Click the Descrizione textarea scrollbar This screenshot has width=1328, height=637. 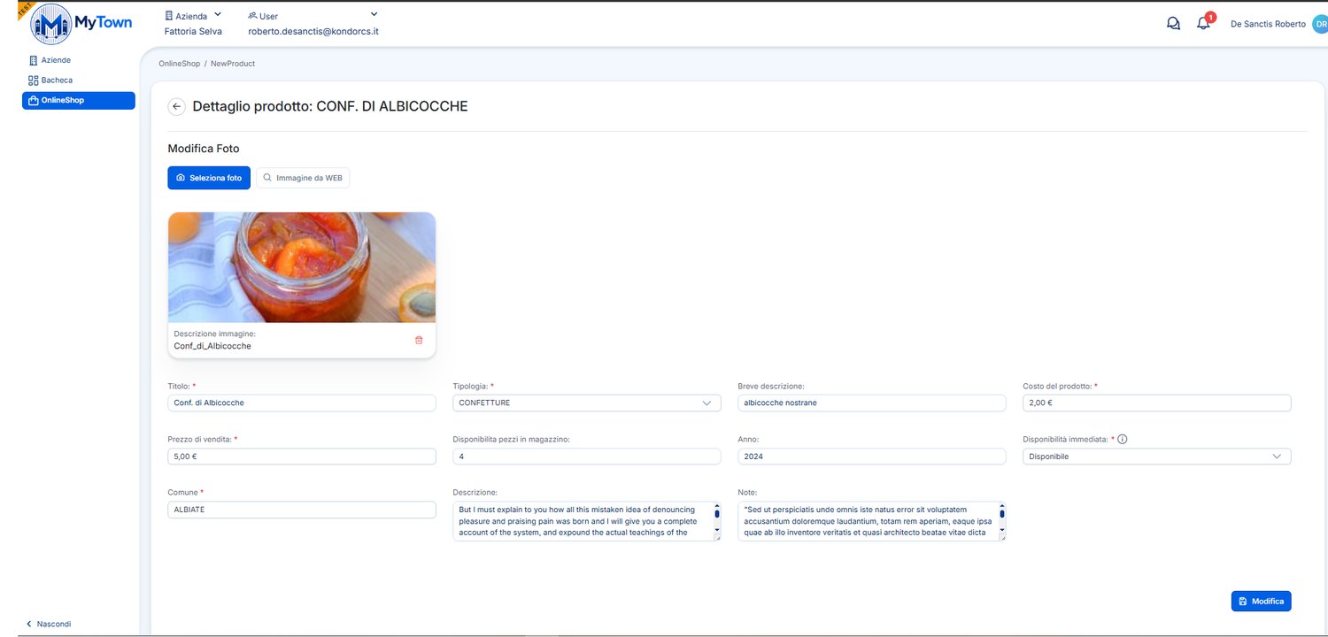tap(717, 521)
